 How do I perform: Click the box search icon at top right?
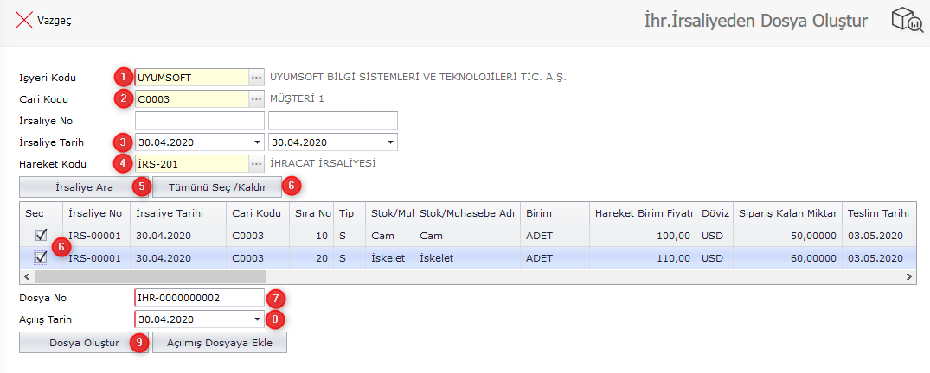[908, 22]
